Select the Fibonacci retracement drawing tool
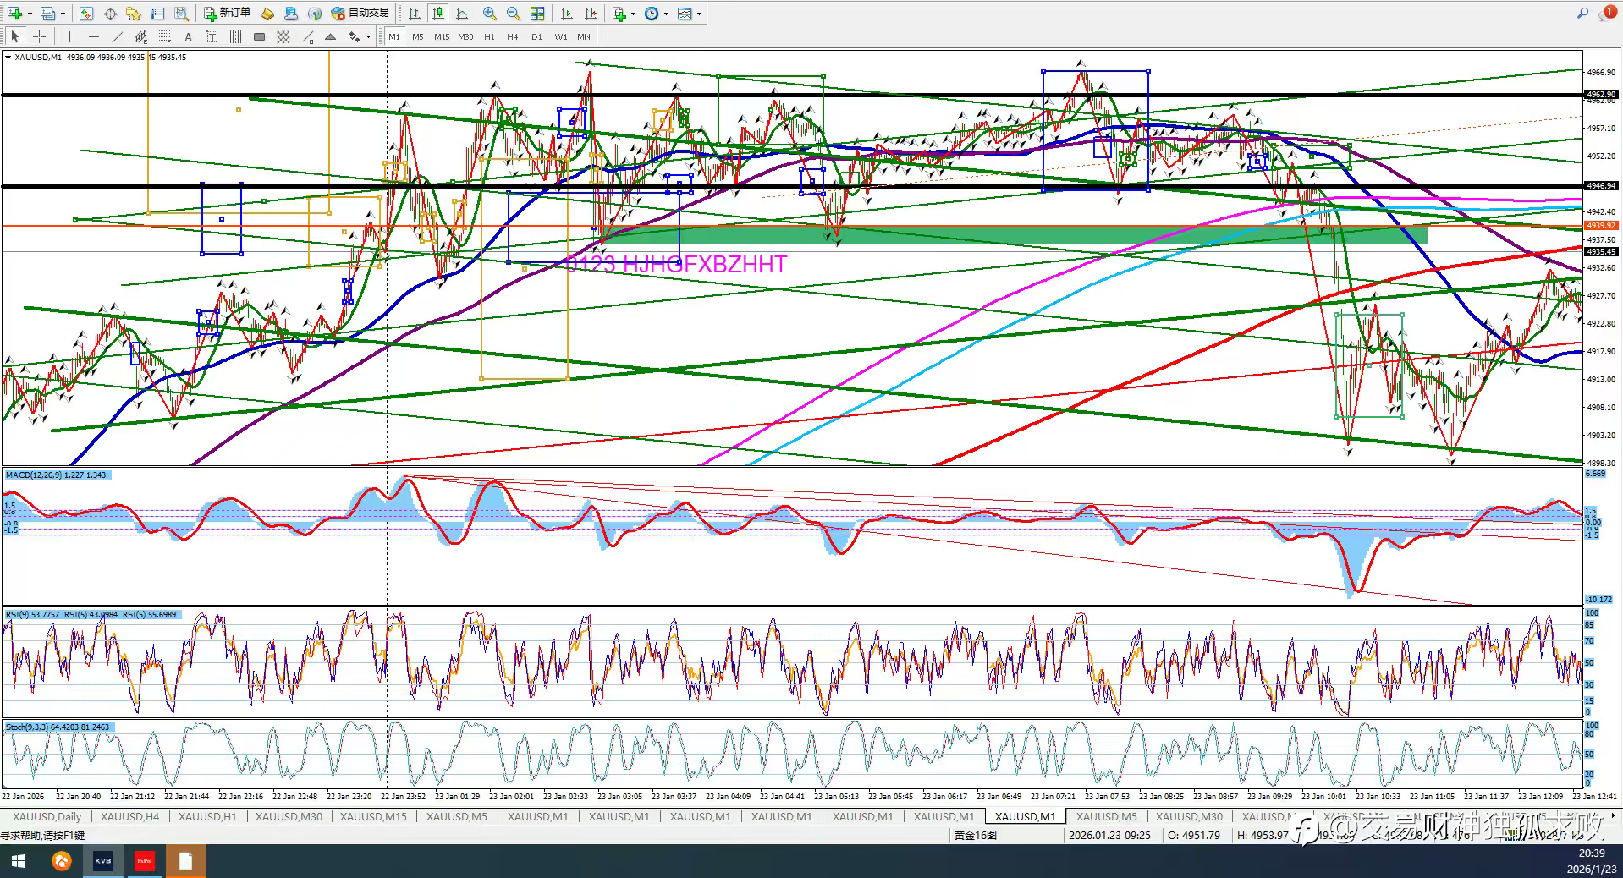The image size is (1623, 878). 164,36
